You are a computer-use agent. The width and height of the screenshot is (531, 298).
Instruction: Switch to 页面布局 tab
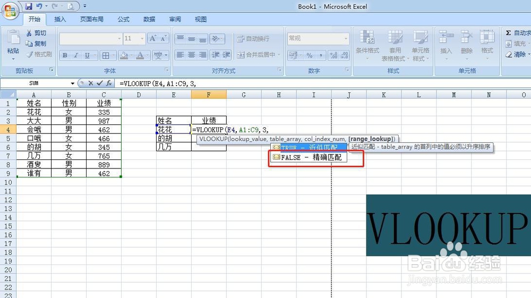tap(92, 19)
